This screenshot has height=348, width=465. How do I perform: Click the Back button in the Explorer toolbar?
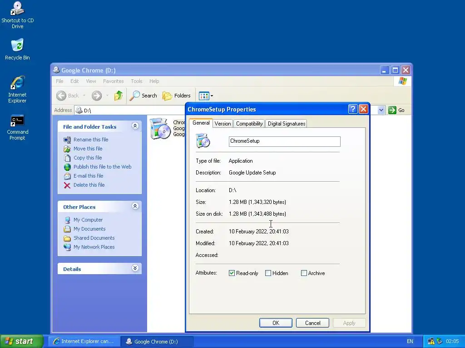pyautogui.click(x=68, y=96)
